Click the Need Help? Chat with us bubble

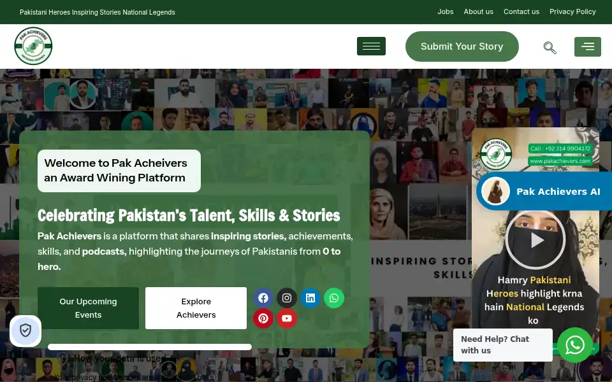point(503,345)
